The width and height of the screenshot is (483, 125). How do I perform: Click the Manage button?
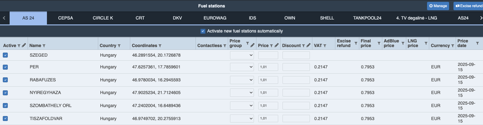coord(438,6)
